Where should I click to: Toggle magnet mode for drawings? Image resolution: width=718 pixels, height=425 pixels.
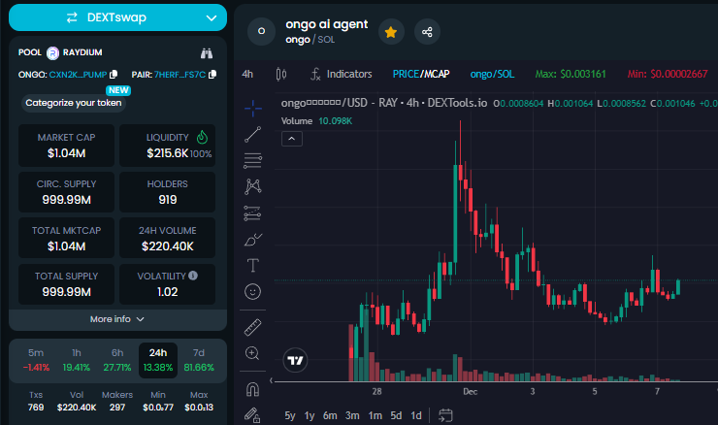[253, 389]
